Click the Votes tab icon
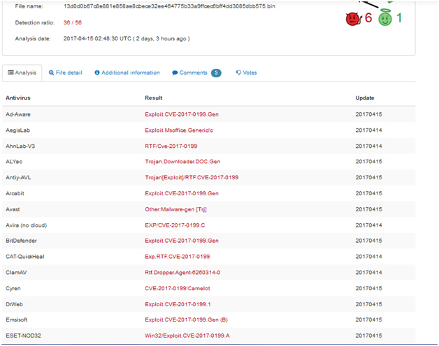The image size is (439, 346). [238, 73]
